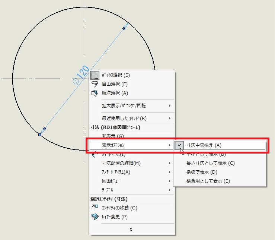Click the Move Entities (エンティティの移動) icon
This screenshot has height=240, width=275.
(x=95, y=208)
